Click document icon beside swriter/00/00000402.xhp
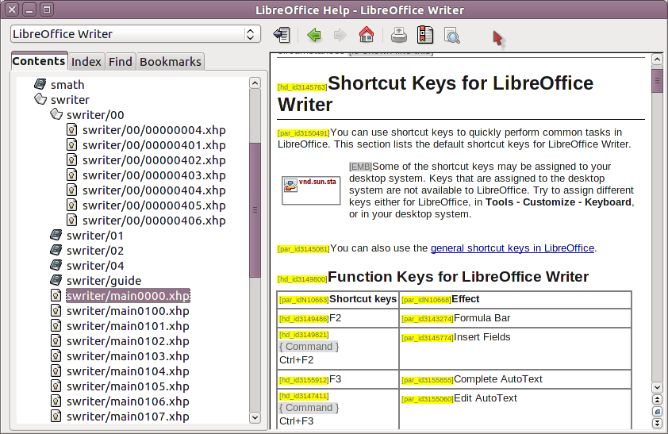The image size is (668, 434). pos(72,159)
